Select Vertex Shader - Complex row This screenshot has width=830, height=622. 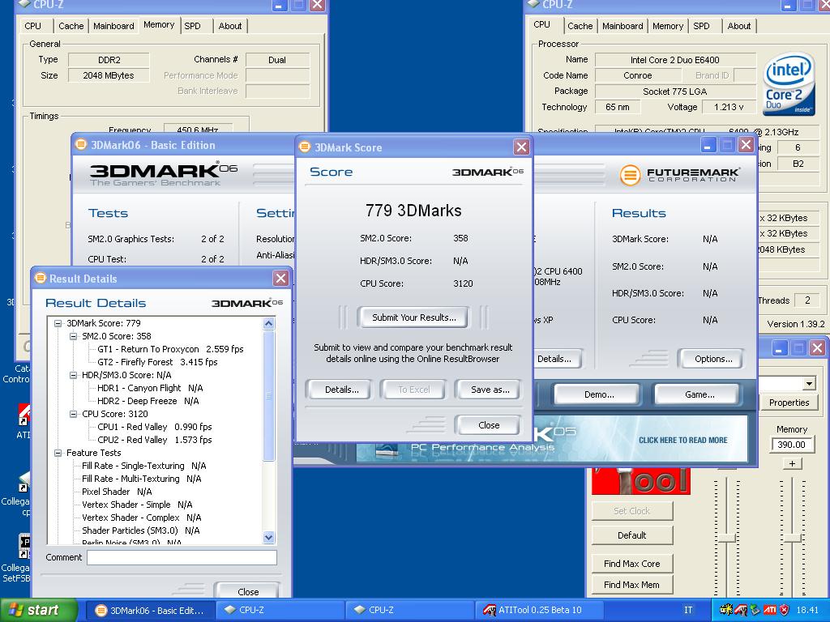tap(141, 518)
